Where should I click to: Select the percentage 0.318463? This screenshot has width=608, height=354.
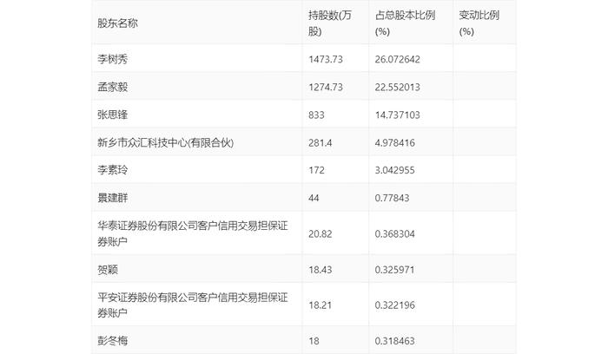[394, 341]
